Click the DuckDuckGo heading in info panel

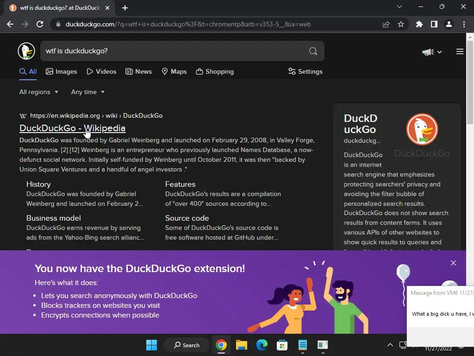[x=361, y=124]
